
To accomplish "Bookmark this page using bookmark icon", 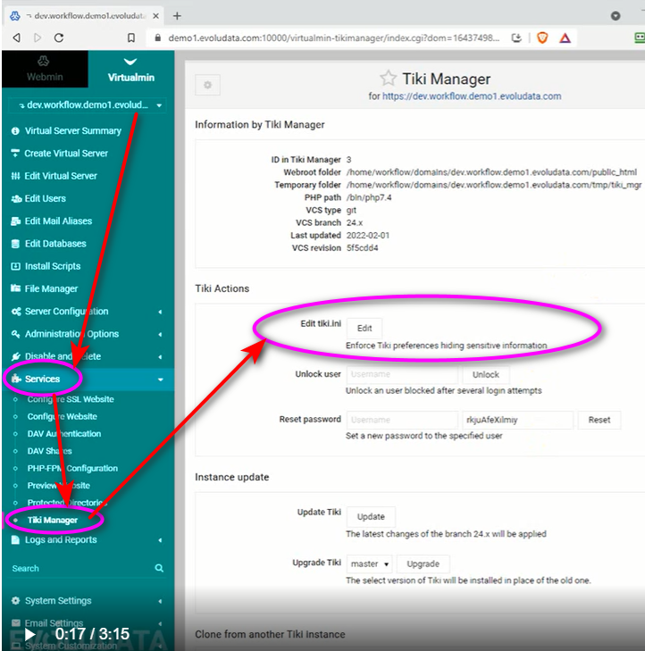I will pos(131,38).
